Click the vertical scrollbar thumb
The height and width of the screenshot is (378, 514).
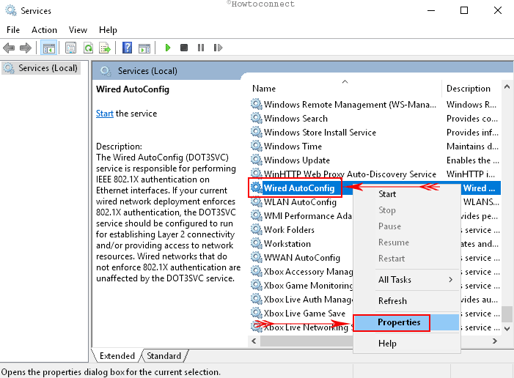pyautogui.click(x=507, y=314)
